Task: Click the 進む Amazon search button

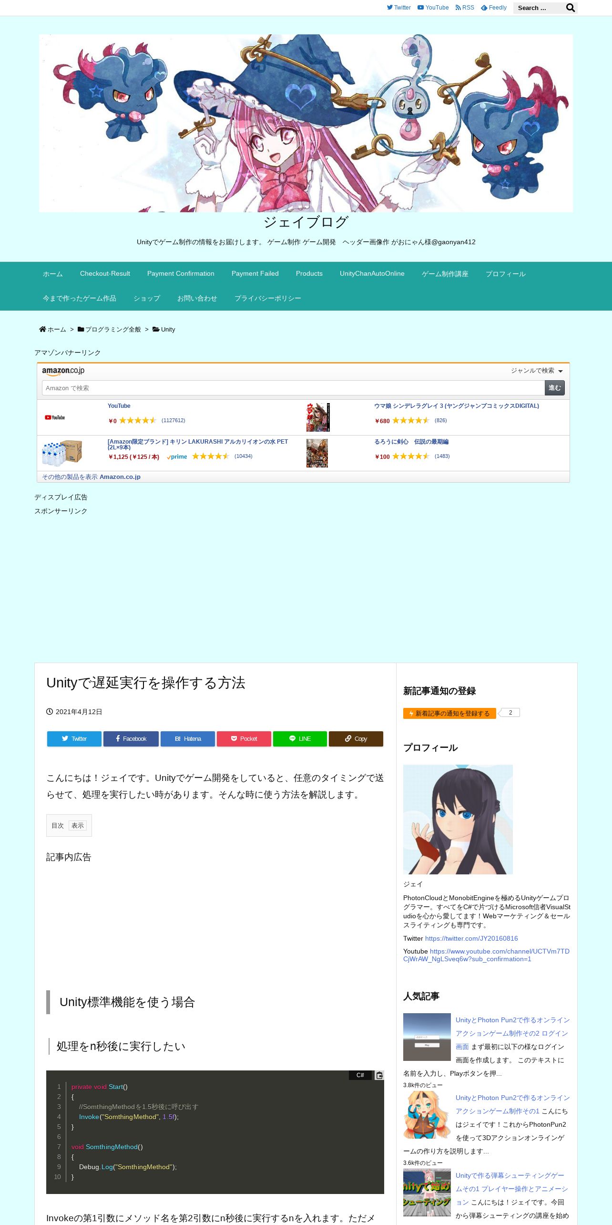Action: [x=555, y=388]
